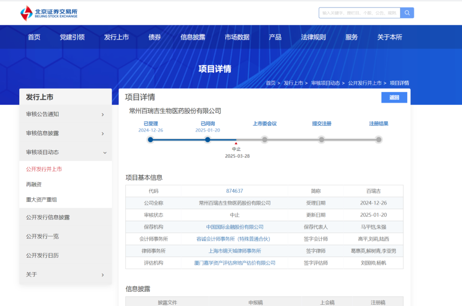462x306 pixels.
Task: Click the 上会稿 column header
Action: click(327, 303)
